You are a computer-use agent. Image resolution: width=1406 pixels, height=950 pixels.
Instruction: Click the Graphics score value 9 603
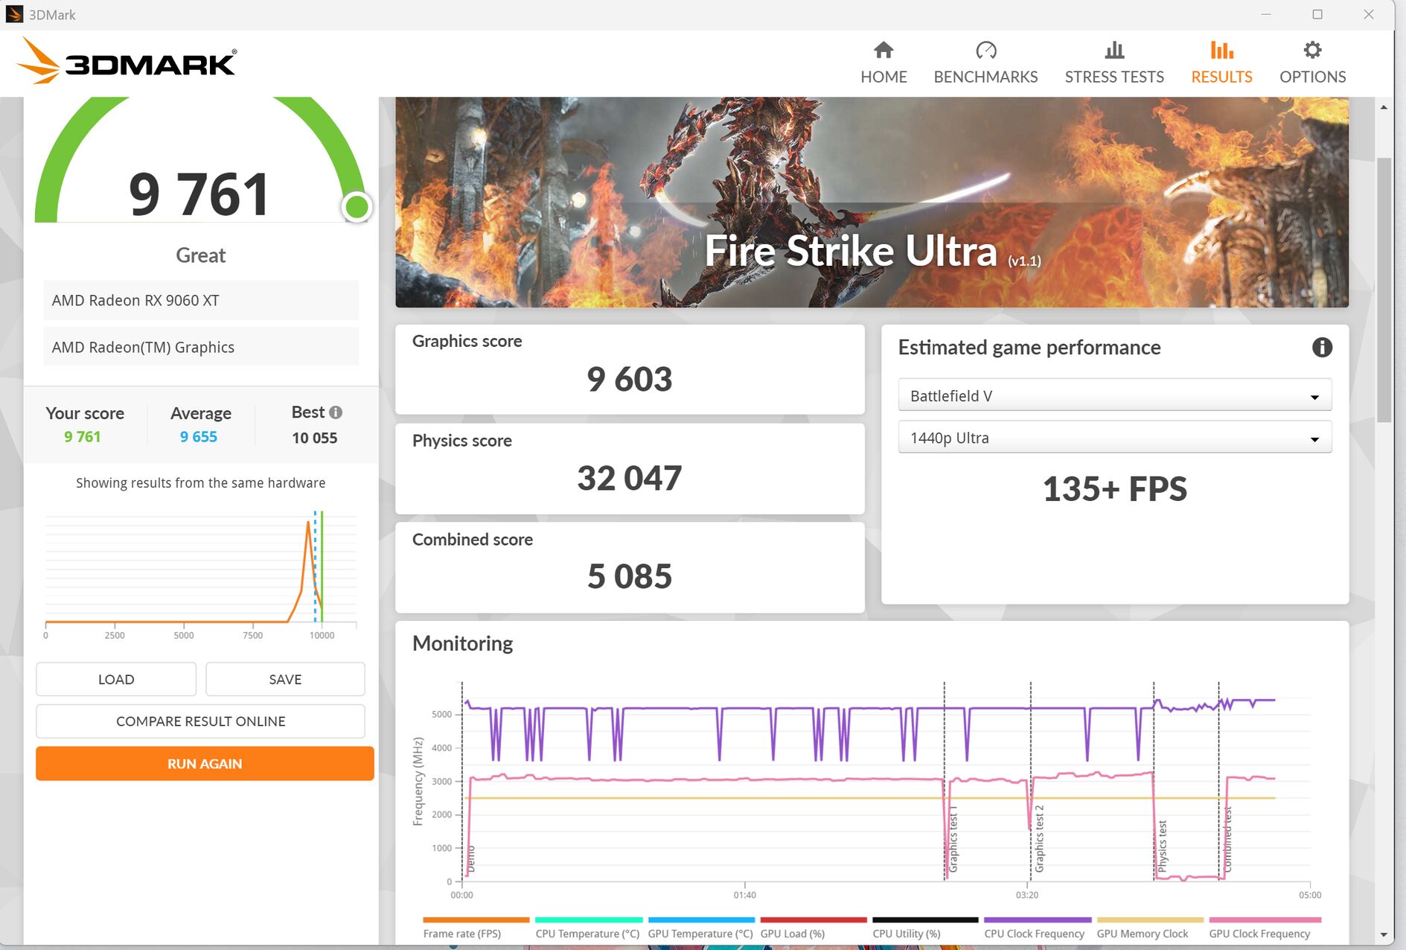tap(630, 379)
